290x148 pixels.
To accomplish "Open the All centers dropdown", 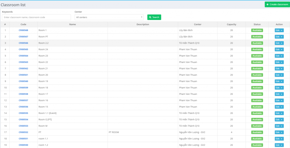I will click(x=109, y=17).
